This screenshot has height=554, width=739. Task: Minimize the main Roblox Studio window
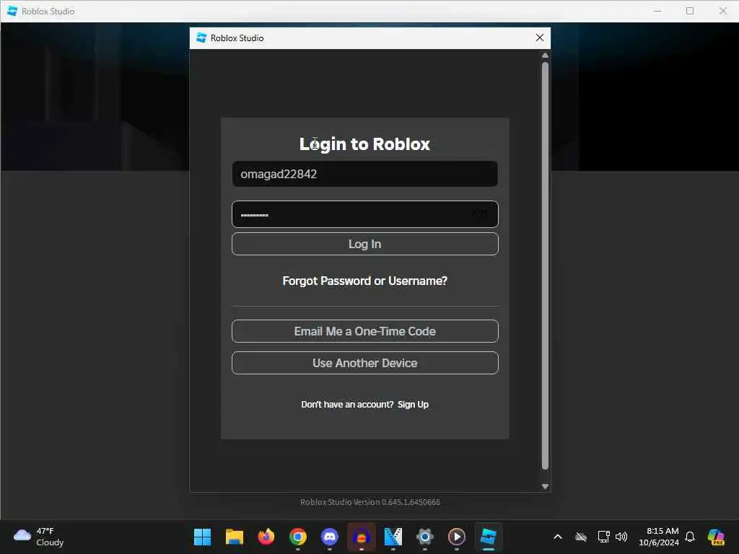657,11
